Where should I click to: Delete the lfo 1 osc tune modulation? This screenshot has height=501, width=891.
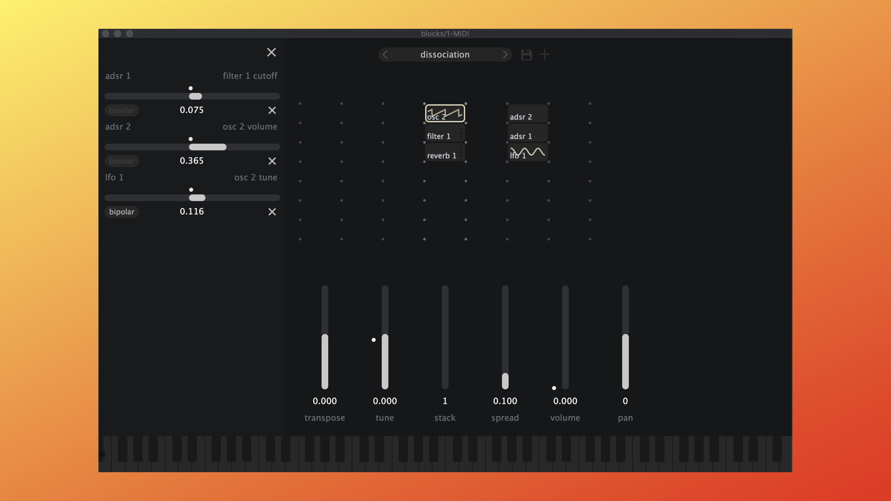click(272, 212)
